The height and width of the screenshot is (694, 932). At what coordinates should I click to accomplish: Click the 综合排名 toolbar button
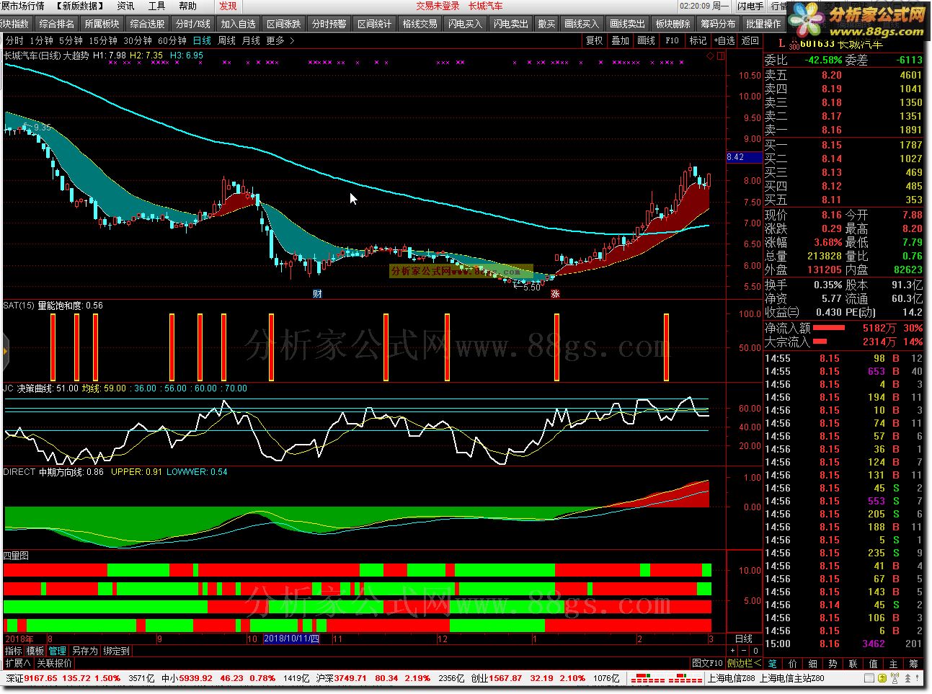[x=56, y=24]
